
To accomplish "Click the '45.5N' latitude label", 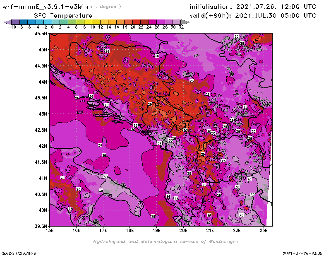I will (x=41, y=34).
